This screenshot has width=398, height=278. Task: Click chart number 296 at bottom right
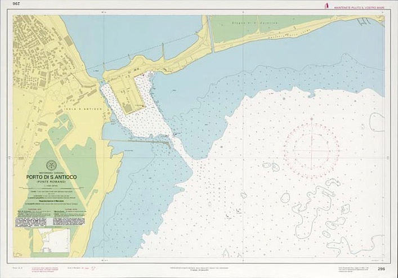(381, 270)
